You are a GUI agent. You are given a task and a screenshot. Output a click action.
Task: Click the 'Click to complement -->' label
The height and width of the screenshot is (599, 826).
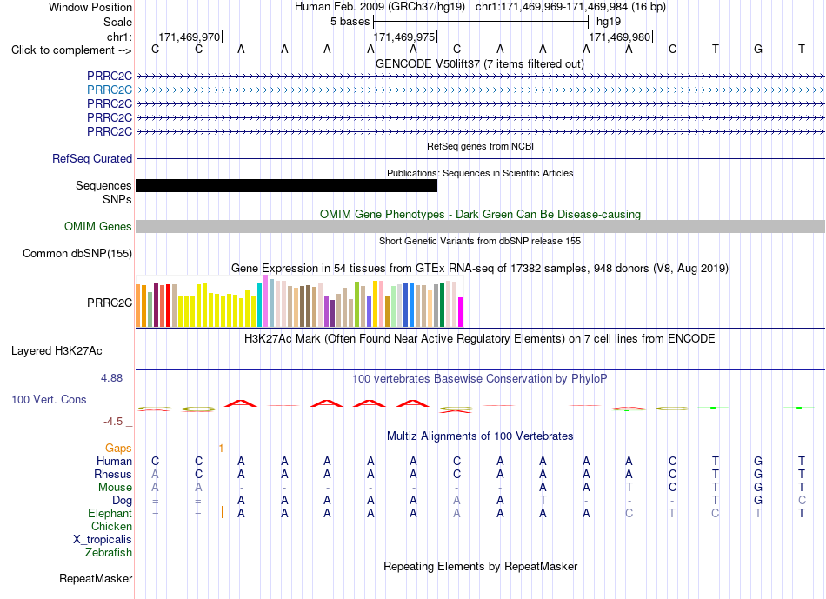click(71, 50)
